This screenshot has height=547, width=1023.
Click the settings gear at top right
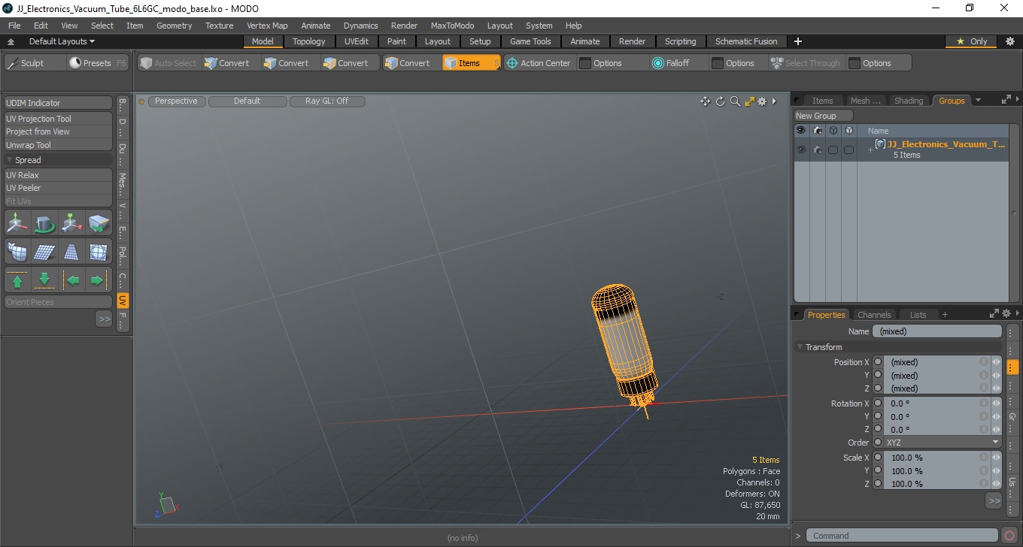1009,41
